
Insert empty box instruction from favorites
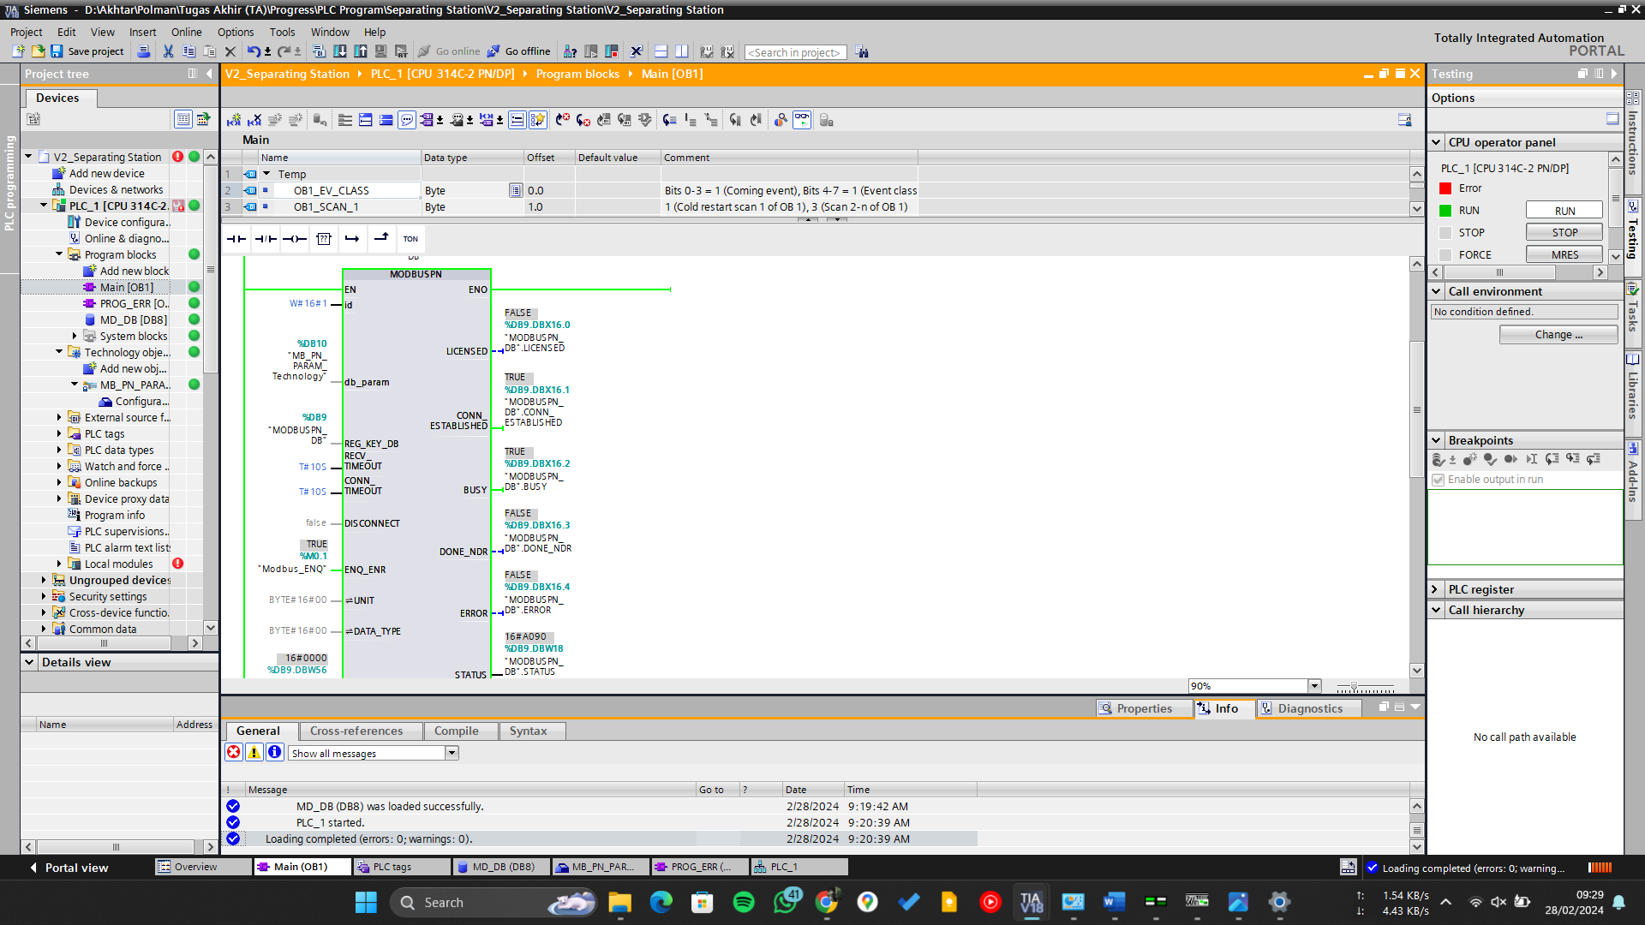click(x=323, y=239)
